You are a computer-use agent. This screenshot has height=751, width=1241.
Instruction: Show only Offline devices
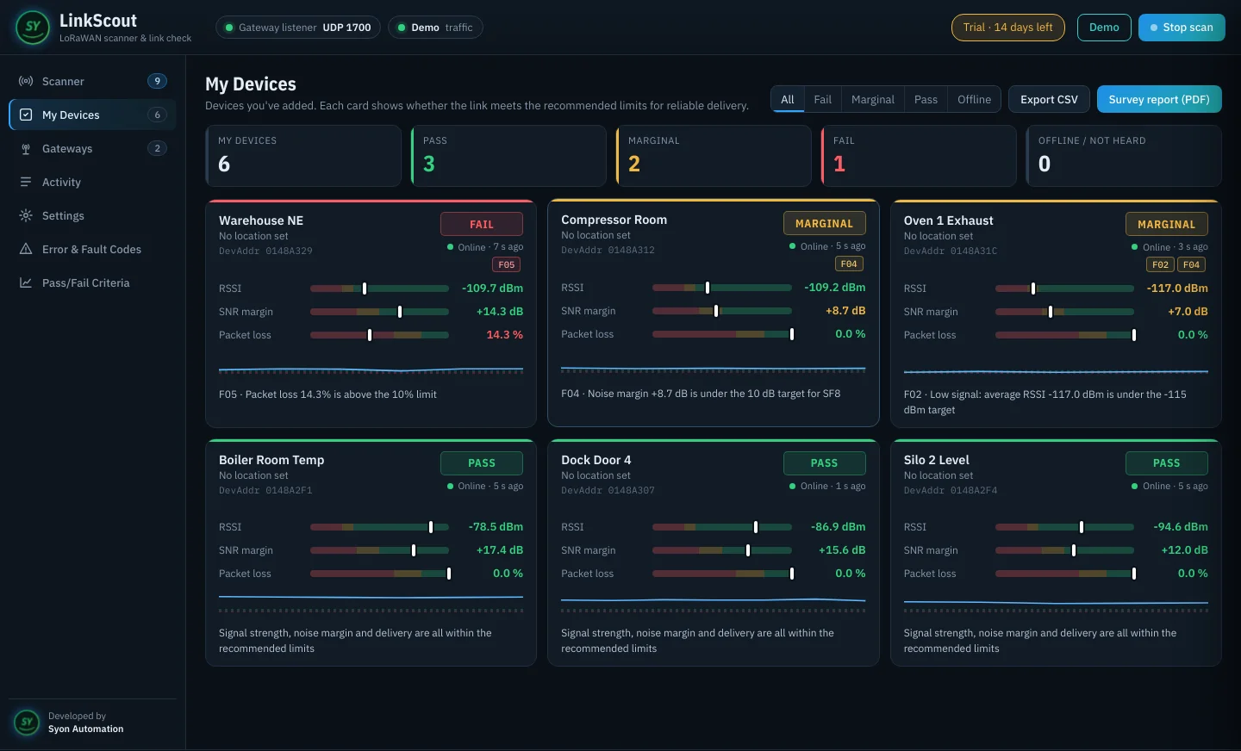coord(974,100)
